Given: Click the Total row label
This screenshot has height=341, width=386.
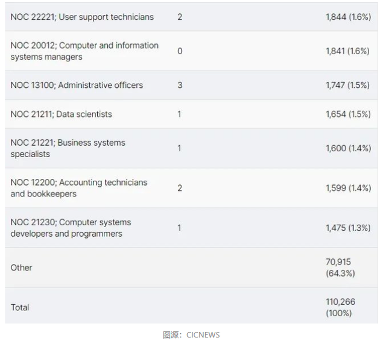Looking at the screenshot, I should (20, 307).
